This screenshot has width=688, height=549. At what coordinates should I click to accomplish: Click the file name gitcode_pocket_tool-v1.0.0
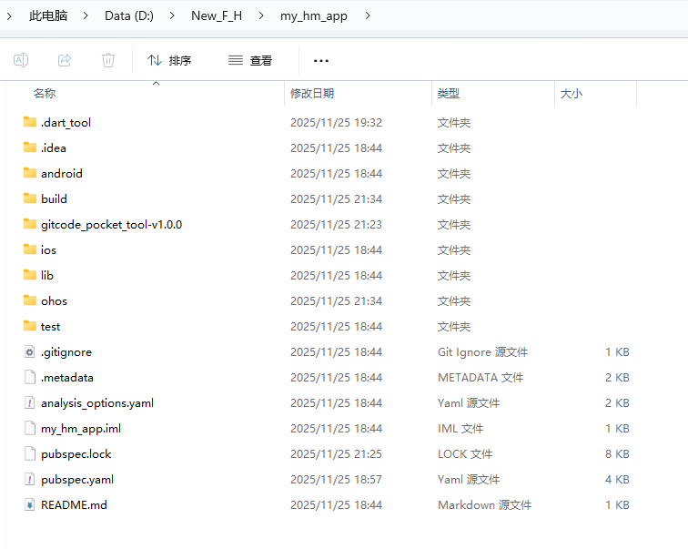click(111, 225)
